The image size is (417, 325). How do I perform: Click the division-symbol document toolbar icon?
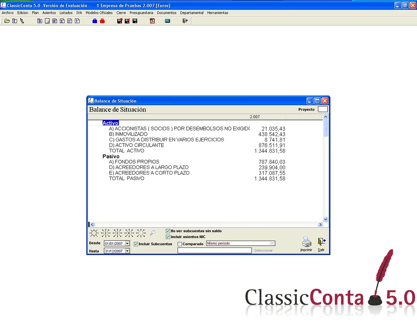coord(77,21)
